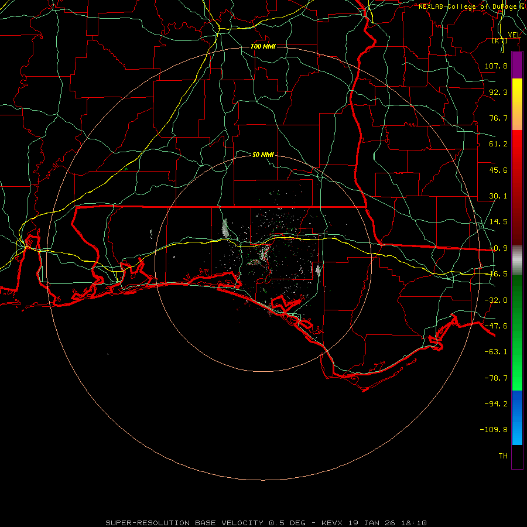Image resolution: width=527 pixels, height=527 pixels.
Task: Click the -0.9 scale value
Action: coord(498,248)
